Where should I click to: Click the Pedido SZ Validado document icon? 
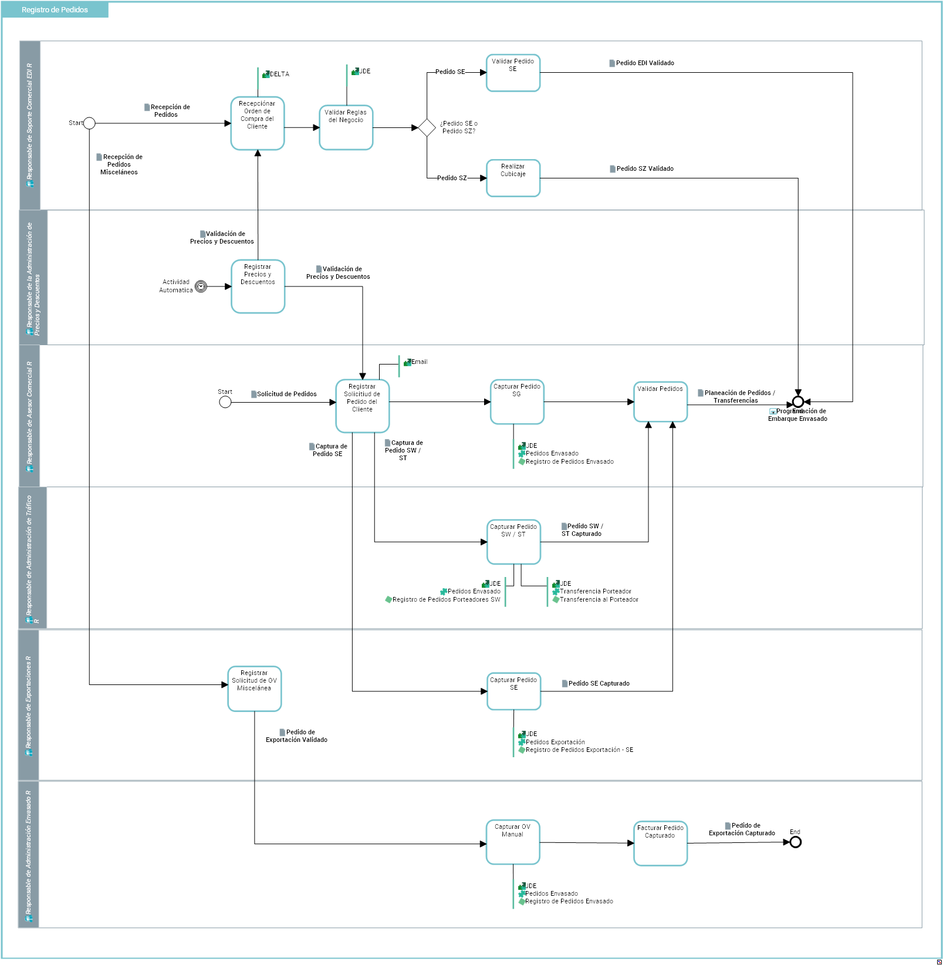point(613,169)
